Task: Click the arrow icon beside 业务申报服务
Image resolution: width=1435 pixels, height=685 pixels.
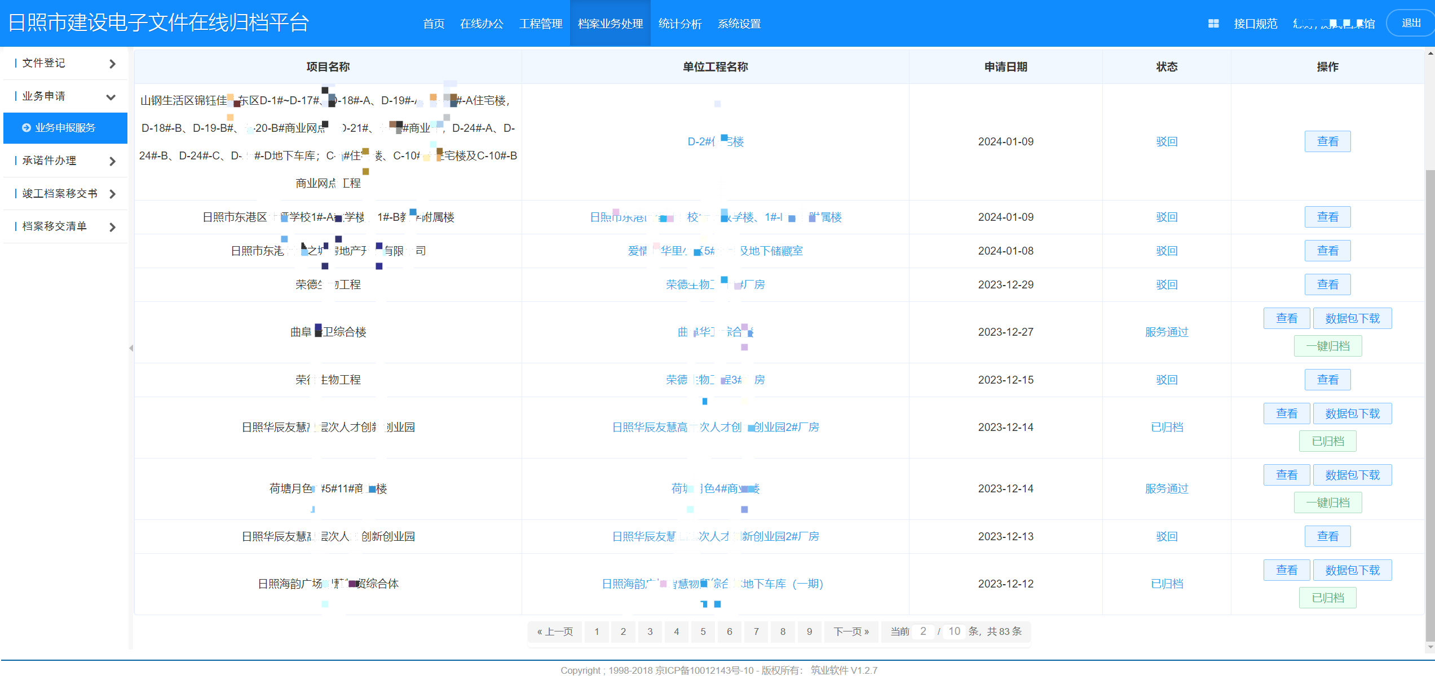Action: click(26, 128)
